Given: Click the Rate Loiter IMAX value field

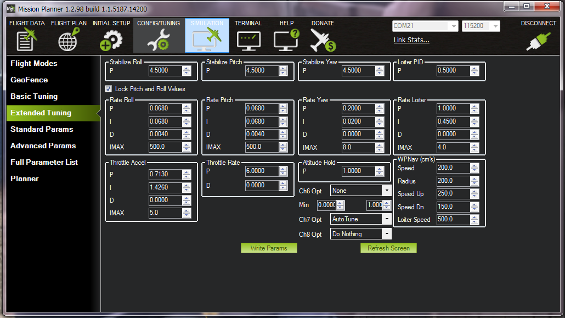Looking at the screenshot, I should tap(453, 147).
